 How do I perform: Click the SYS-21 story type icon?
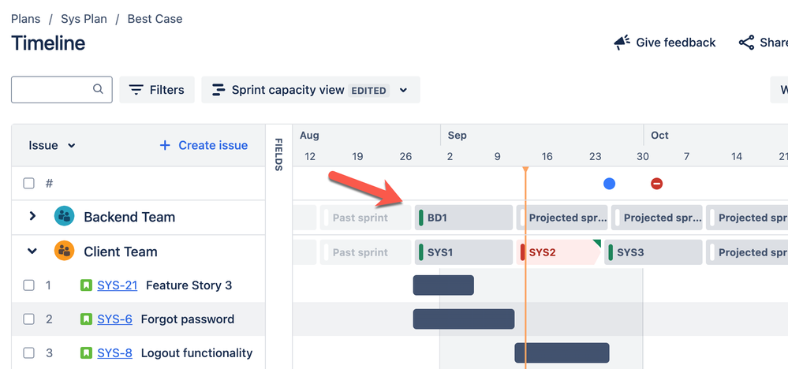point(87,285)
